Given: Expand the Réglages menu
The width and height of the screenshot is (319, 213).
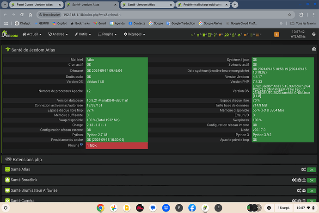Looking at the screenshot, I should tap(135, 34).
